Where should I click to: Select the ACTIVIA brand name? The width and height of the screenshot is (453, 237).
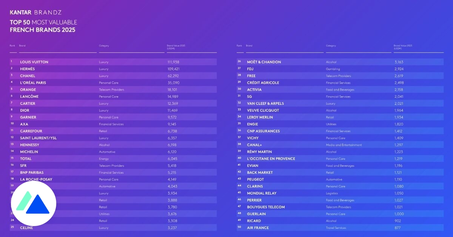point(254,90)
